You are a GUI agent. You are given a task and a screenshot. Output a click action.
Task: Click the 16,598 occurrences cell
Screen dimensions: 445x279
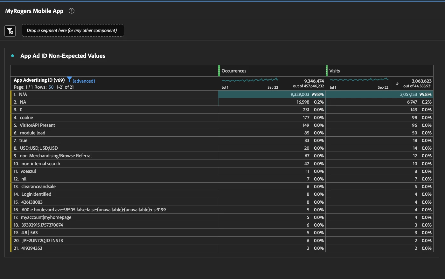coord(272,102)
